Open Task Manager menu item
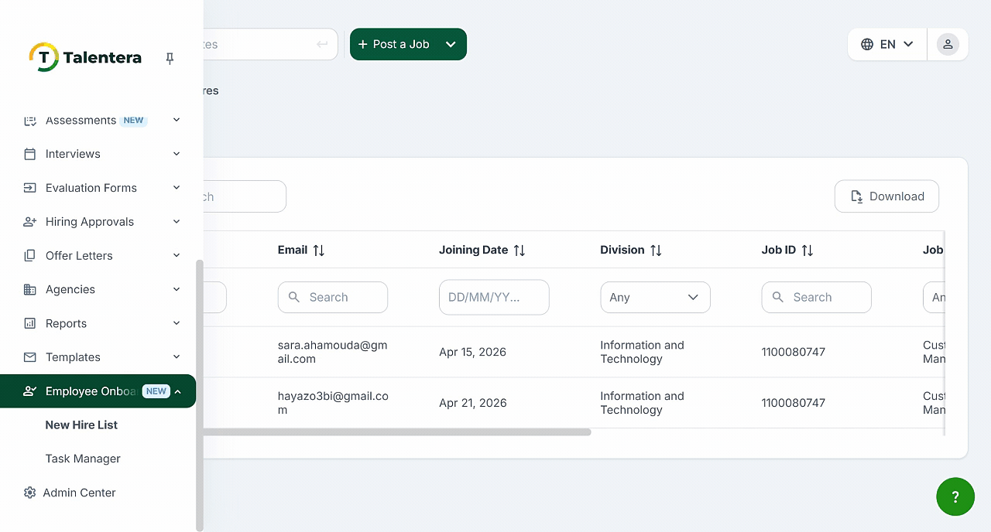 coord(83,459)
